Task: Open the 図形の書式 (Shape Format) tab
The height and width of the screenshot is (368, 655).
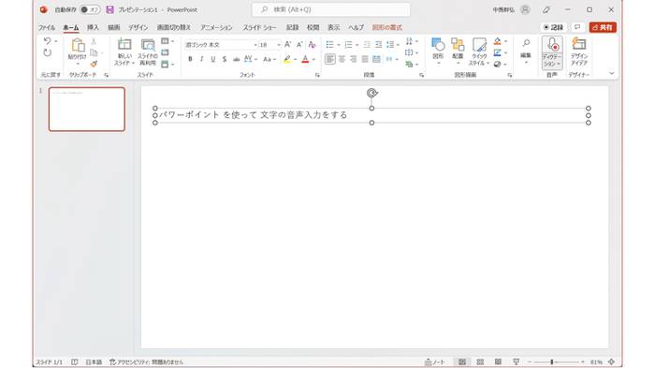Action: pyautogui.click(x=386, y=27)
